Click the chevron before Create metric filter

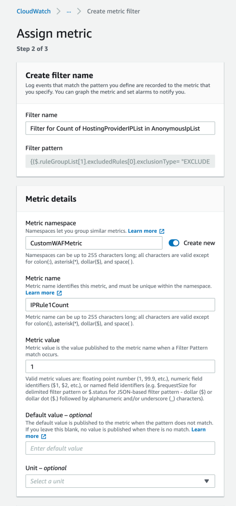pos(79,11)
